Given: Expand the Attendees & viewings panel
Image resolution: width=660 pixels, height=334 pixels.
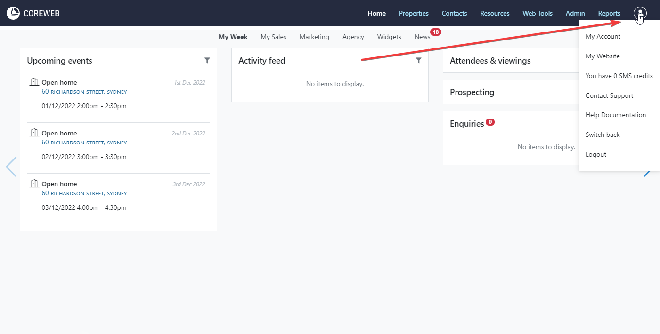Looking at the screenshot, I should tap(490, 61).
